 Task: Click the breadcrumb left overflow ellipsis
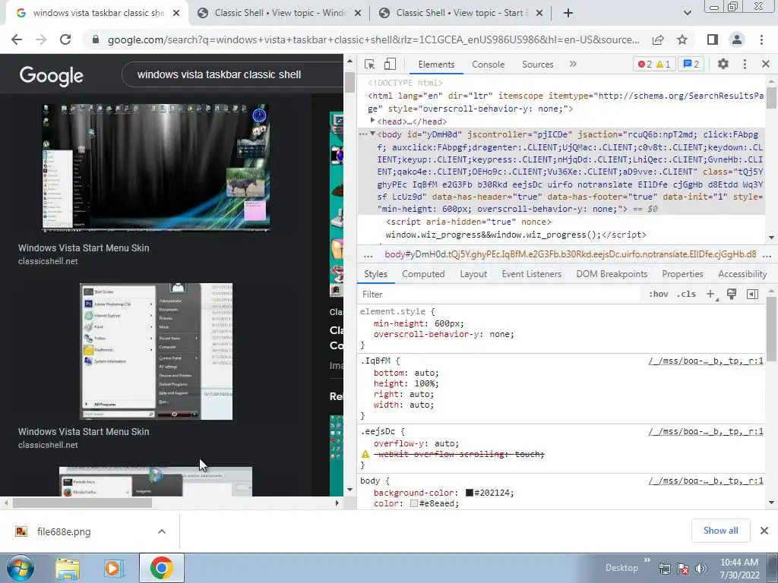(368, 255)
